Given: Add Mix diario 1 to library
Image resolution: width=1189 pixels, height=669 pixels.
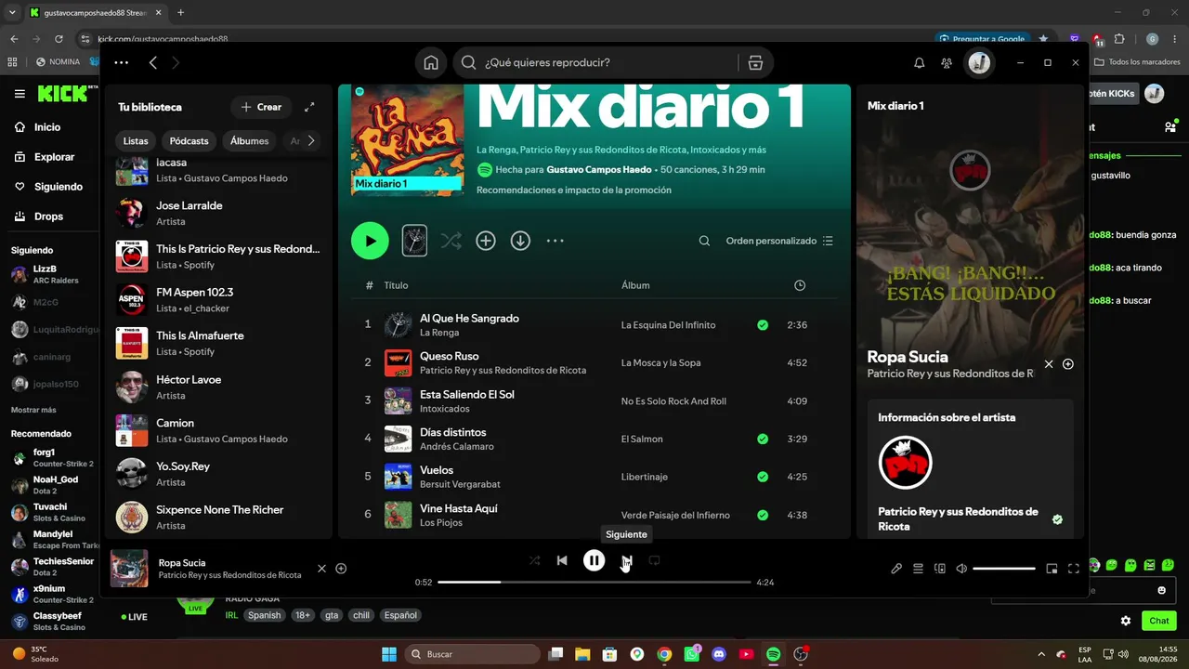Looking at the screenshot, I should coord(486,241).
